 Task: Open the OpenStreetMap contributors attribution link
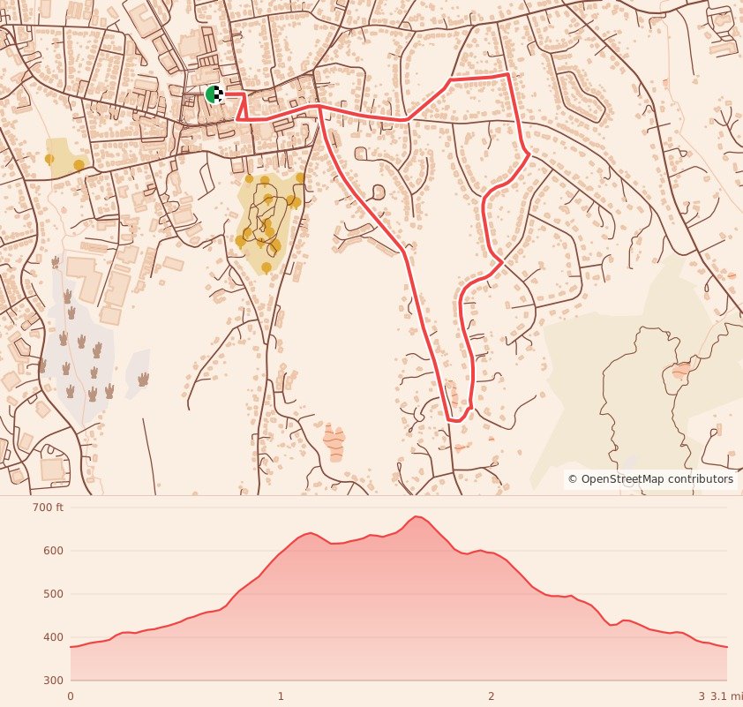650,479
